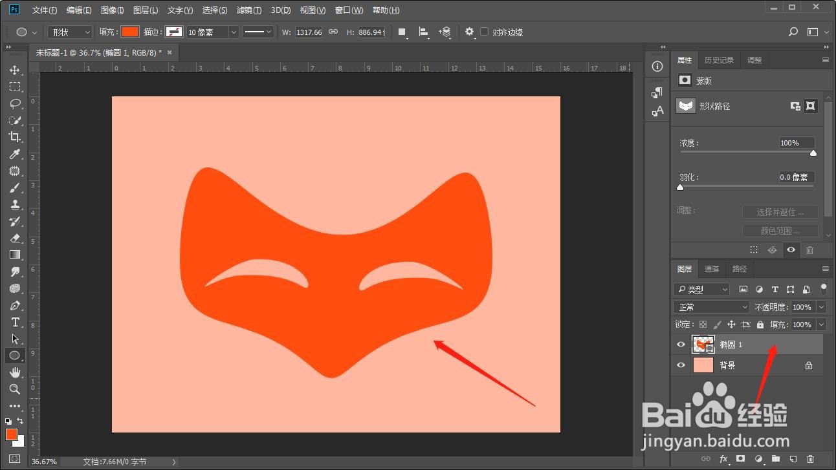This screenshot has width=836, height=470.
Task: Open path arrangement options
Action: coord(445,32)
